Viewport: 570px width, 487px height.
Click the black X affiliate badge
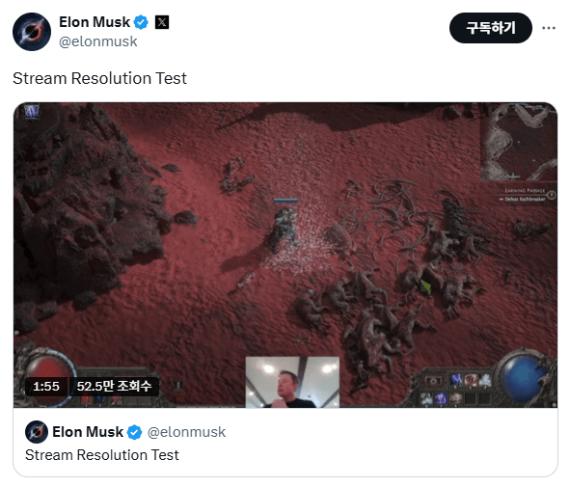pyautogui.click(x=162, y=22)
